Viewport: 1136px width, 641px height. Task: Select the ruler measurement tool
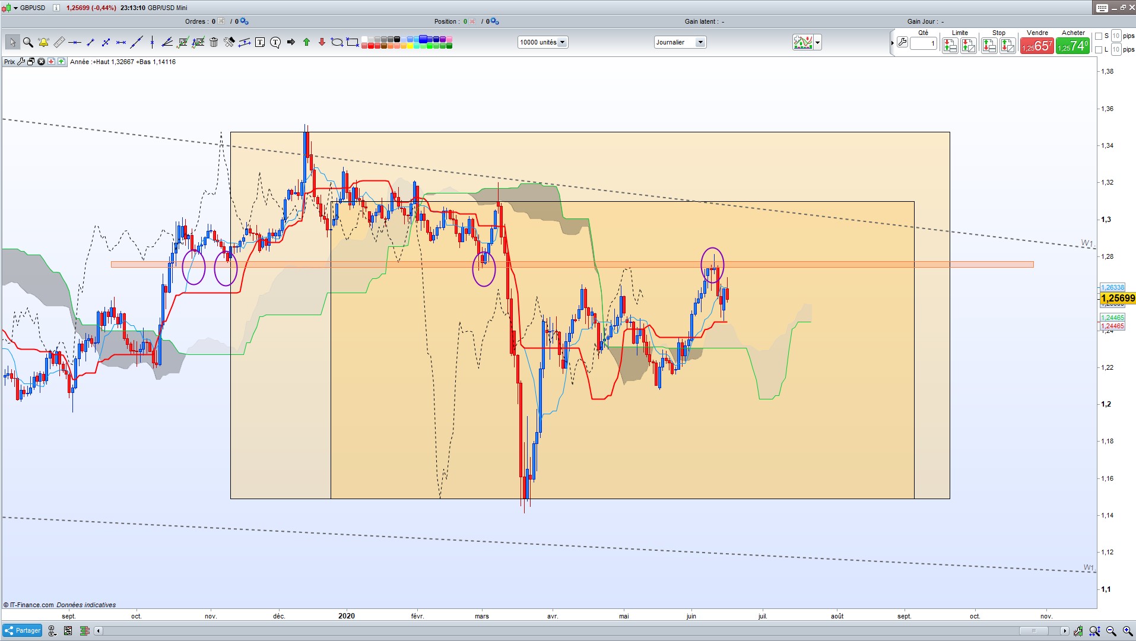coord(59,42)
